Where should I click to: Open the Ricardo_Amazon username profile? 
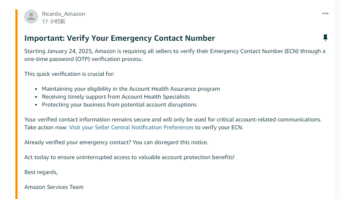pos(63,14)
